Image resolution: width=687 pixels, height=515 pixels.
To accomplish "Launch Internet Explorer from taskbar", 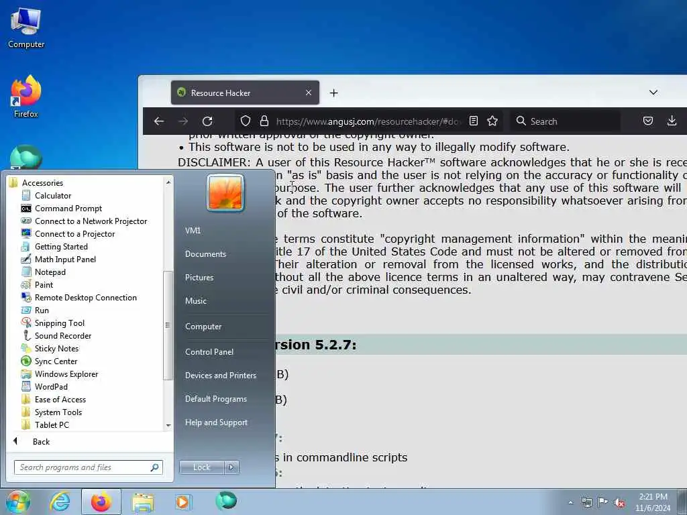I will tap(60, 502).
